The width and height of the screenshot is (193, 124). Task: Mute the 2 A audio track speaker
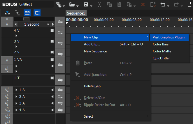[x=52, y=96]
